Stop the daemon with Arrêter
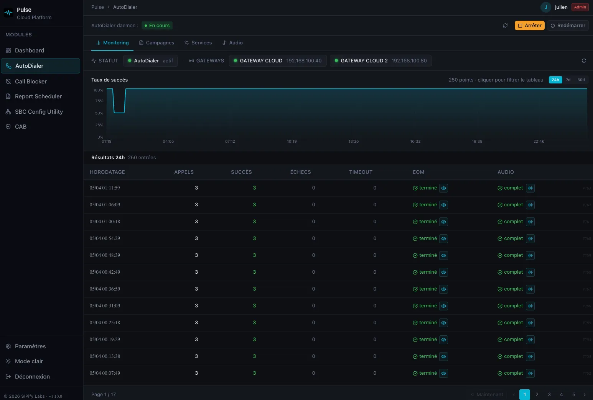 (529, 26)
